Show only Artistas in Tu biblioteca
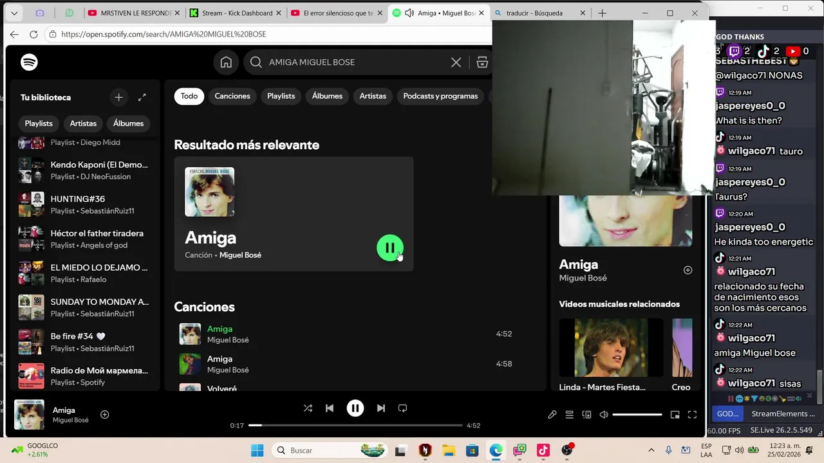824x463 pixels. [x=83, y=123]
